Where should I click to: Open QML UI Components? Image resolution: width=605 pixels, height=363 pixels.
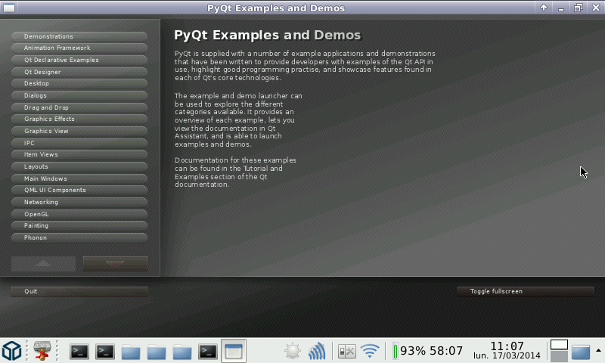point(79,190)
